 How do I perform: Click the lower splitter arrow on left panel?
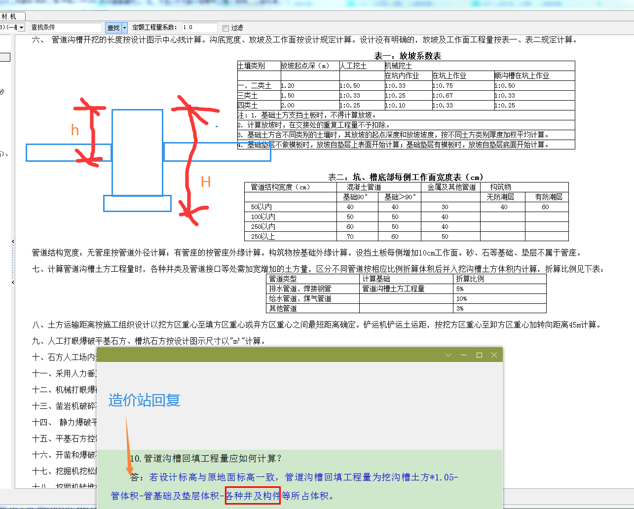[x=13, y=283]
